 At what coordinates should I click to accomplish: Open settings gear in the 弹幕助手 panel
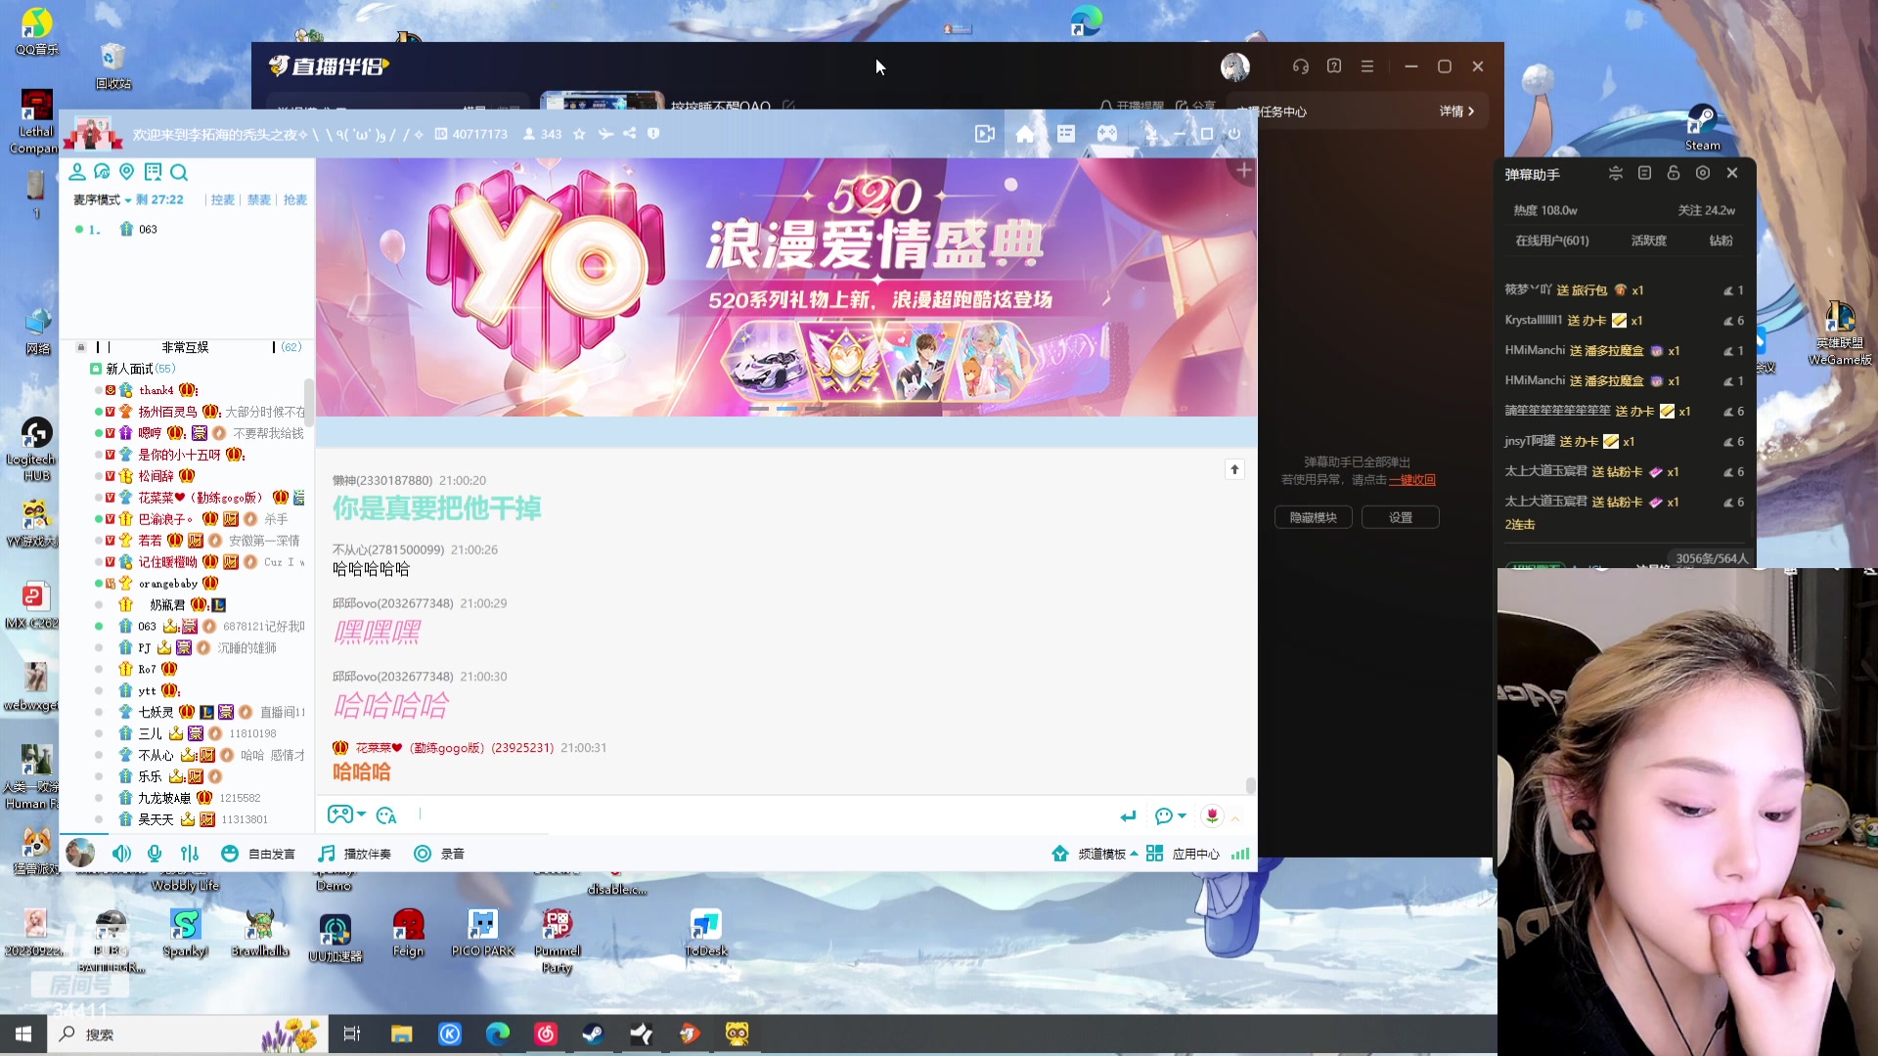click(1703, 172)
